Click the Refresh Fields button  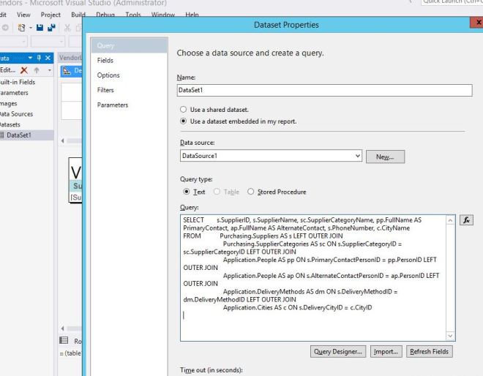pyautogui.click(x=429, y=351)
